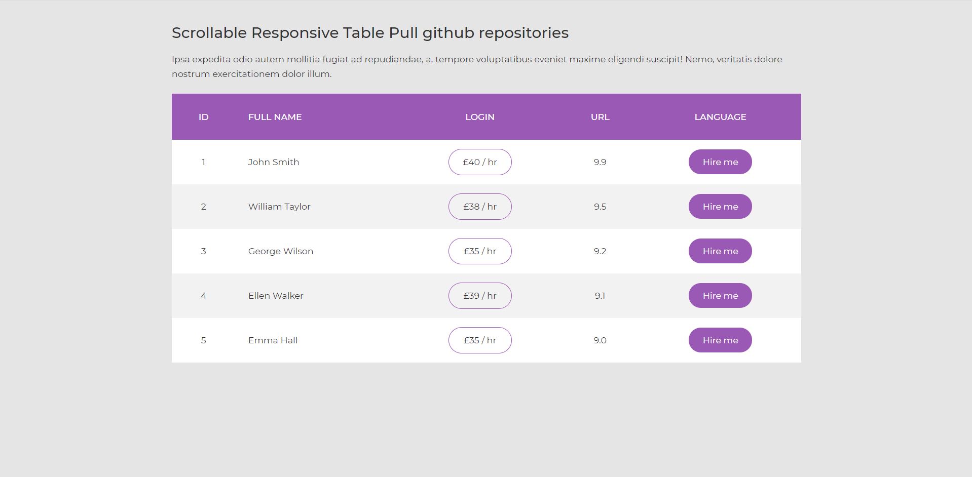Image resolution: width=972 pixels, height=477 pixels.
Task: Click the LANGUAGE column header
Action: coord(720,117)
